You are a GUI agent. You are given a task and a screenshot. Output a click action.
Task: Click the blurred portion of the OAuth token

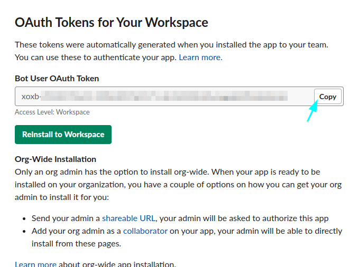click(164, 97)
